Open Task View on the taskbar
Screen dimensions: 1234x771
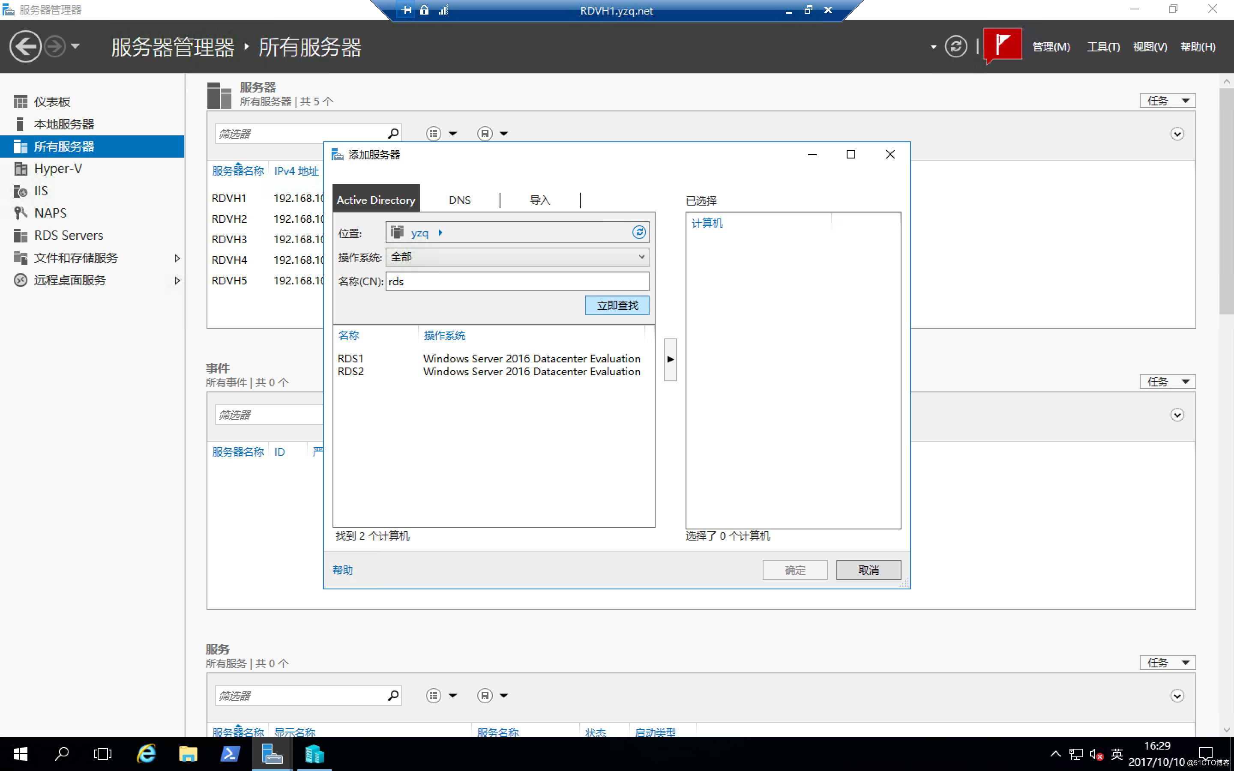[x=102, y=754]
